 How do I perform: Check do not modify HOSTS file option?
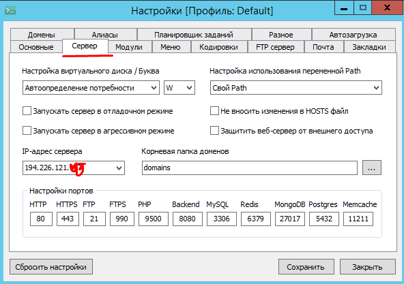pyautogui.click(x=214, y=111)
